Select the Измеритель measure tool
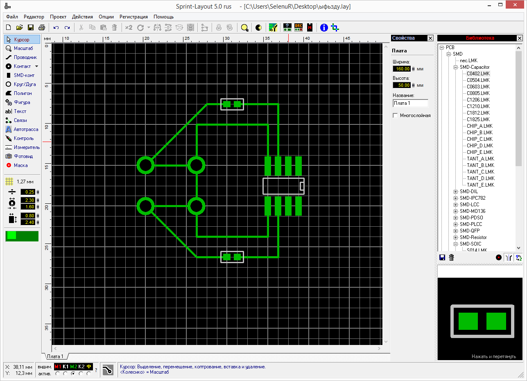The width and height of the screenshot is (527, 381). coord(22,147)
